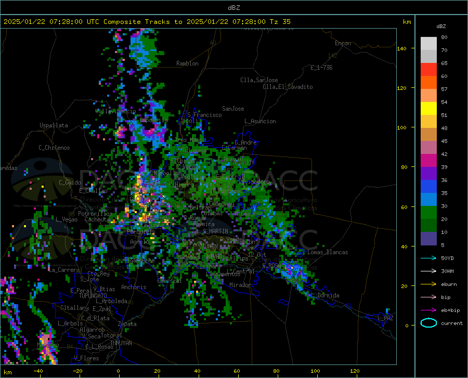468x378 pixels.
Task: Click the Uspallata place label
Action: coord(54,125)
